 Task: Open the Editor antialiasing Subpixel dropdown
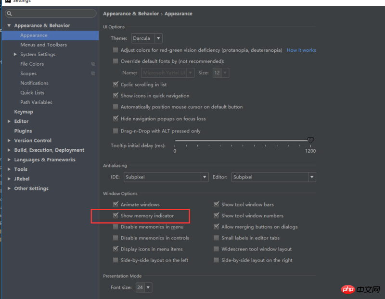(273, 177)
